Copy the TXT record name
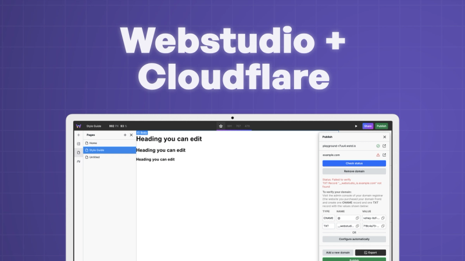 point(357,226)
